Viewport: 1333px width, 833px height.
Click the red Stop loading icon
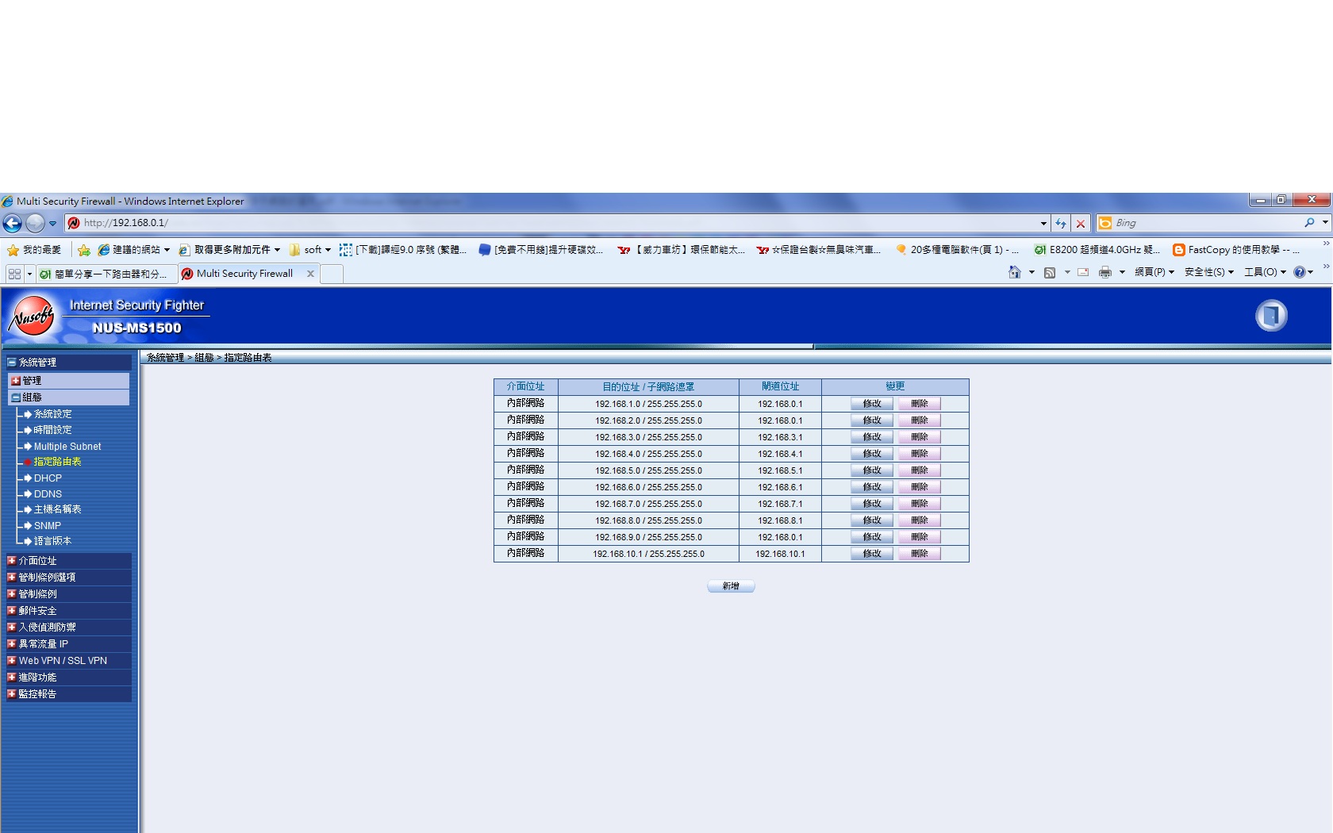(1080, 224)
